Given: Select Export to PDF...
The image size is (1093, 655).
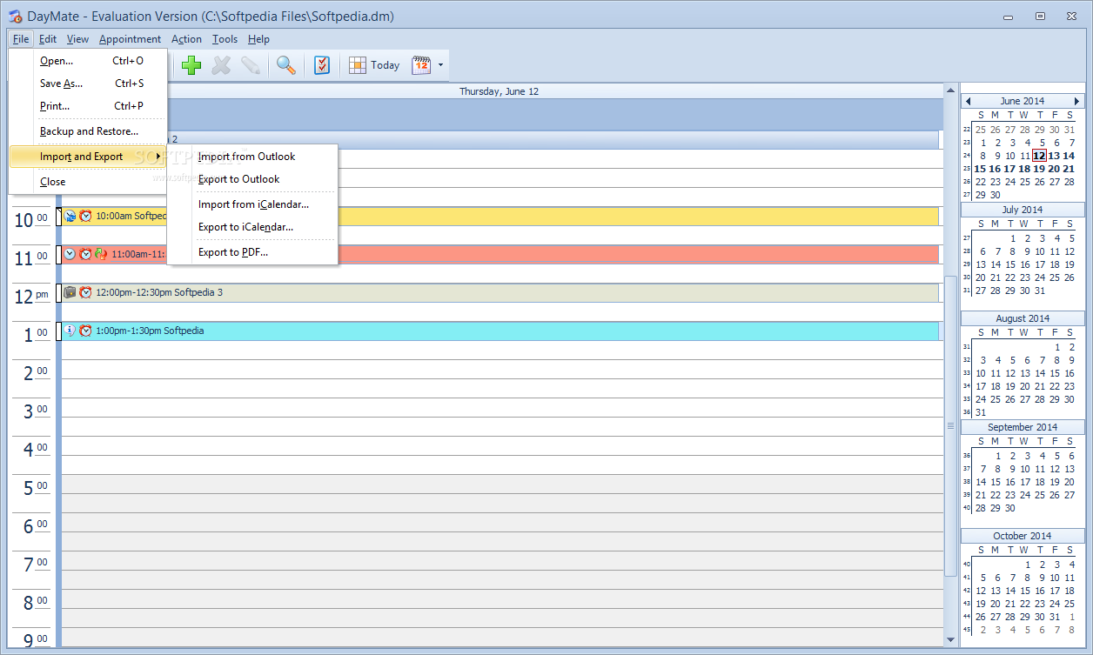Looking at the screenshot, I should click(x=252, y=252).
